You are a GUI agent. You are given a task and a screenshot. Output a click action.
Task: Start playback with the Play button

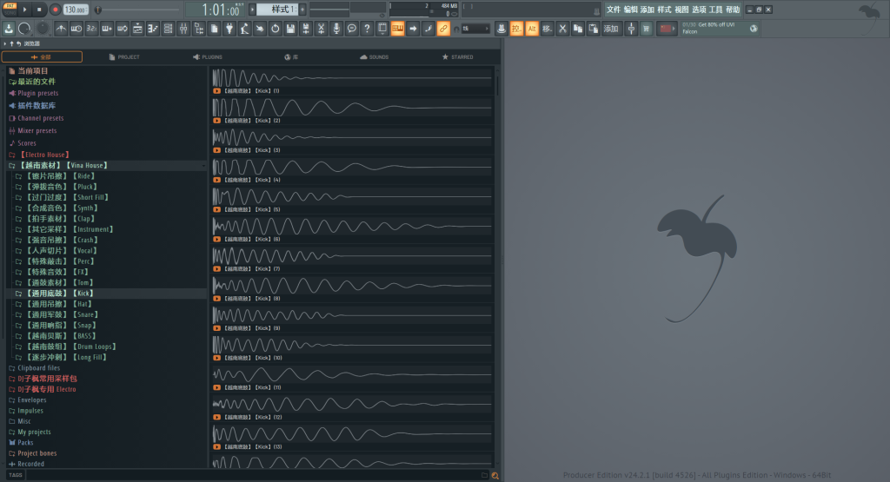click(x=24, y=10)
